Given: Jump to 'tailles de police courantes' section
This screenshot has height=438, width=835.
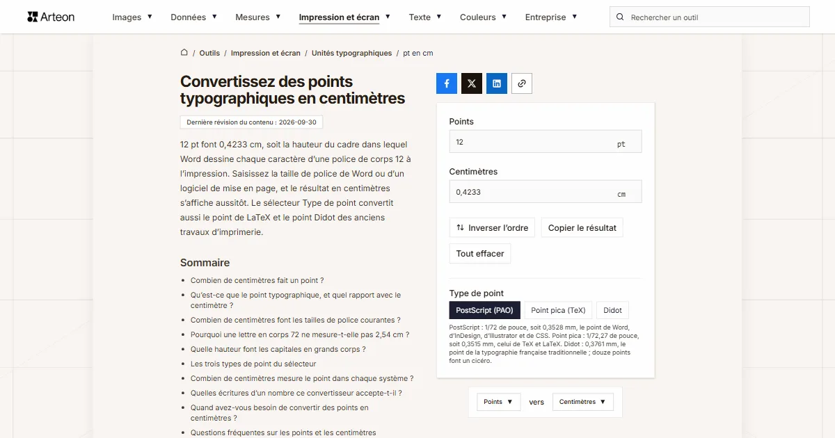Looking at the screenshot, I should pos(296,320).
